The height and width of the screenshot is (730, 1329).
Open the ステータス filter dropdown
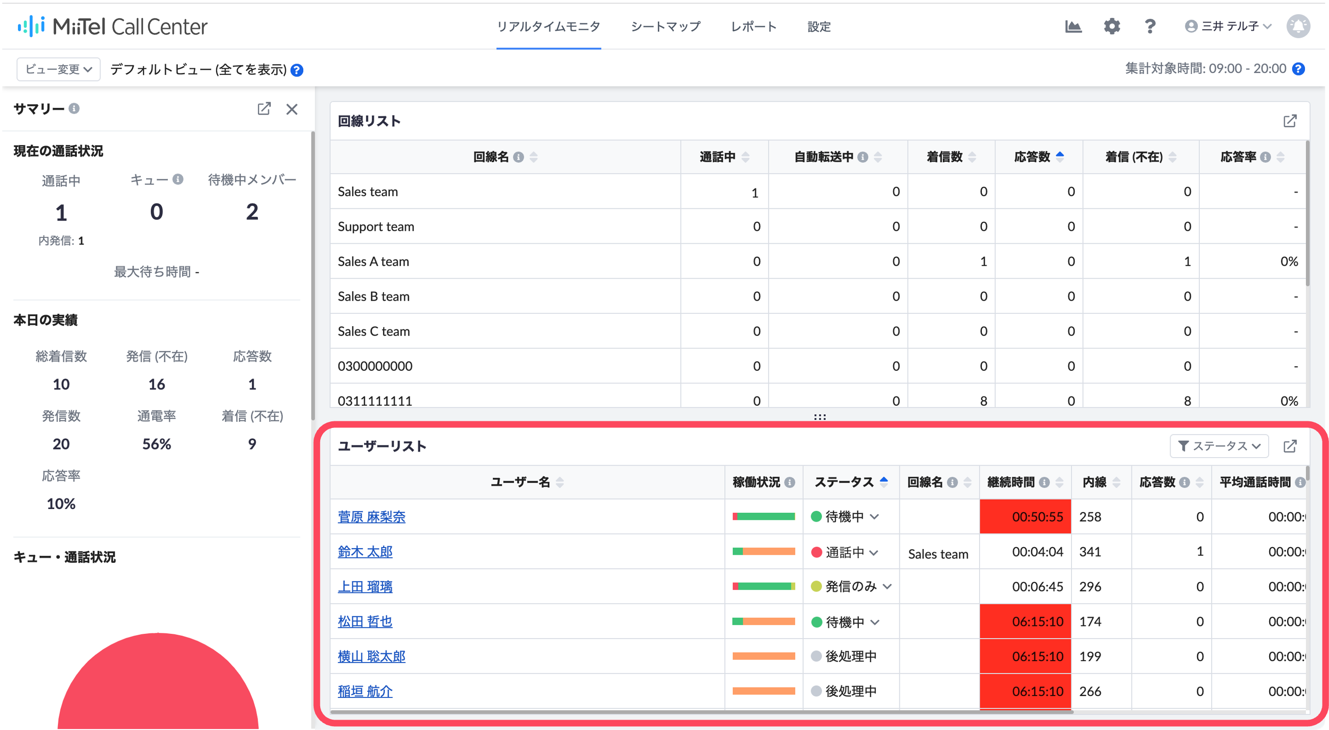pyautogui.click(x=1219, y=446)
